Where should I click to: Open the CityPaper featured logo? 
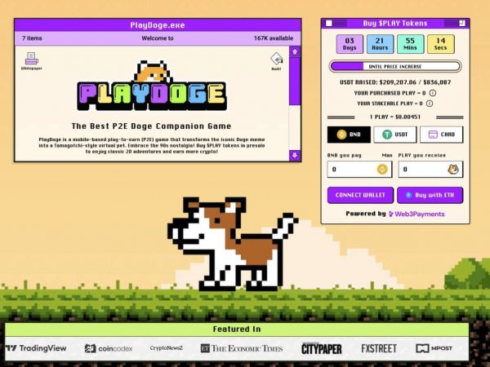tap(322, 348)
